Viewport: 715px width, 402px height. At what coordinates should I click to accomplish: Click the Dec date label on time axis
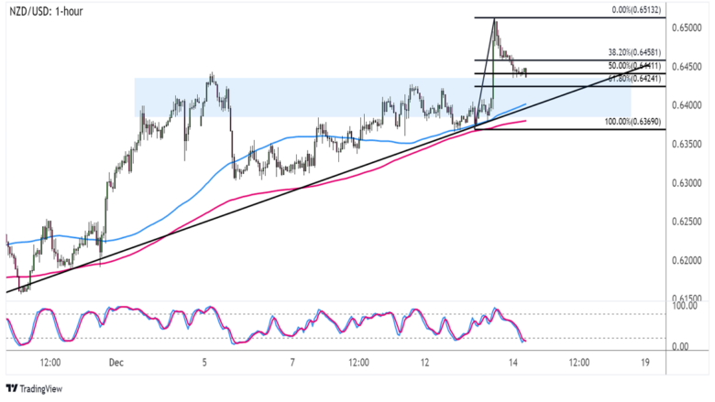pos(116,363)
